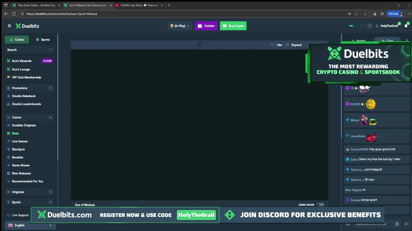The height and width of the screenshot is (231, 412).
Task: Collapse the Casino section chevron
Action: click(51, 117)
